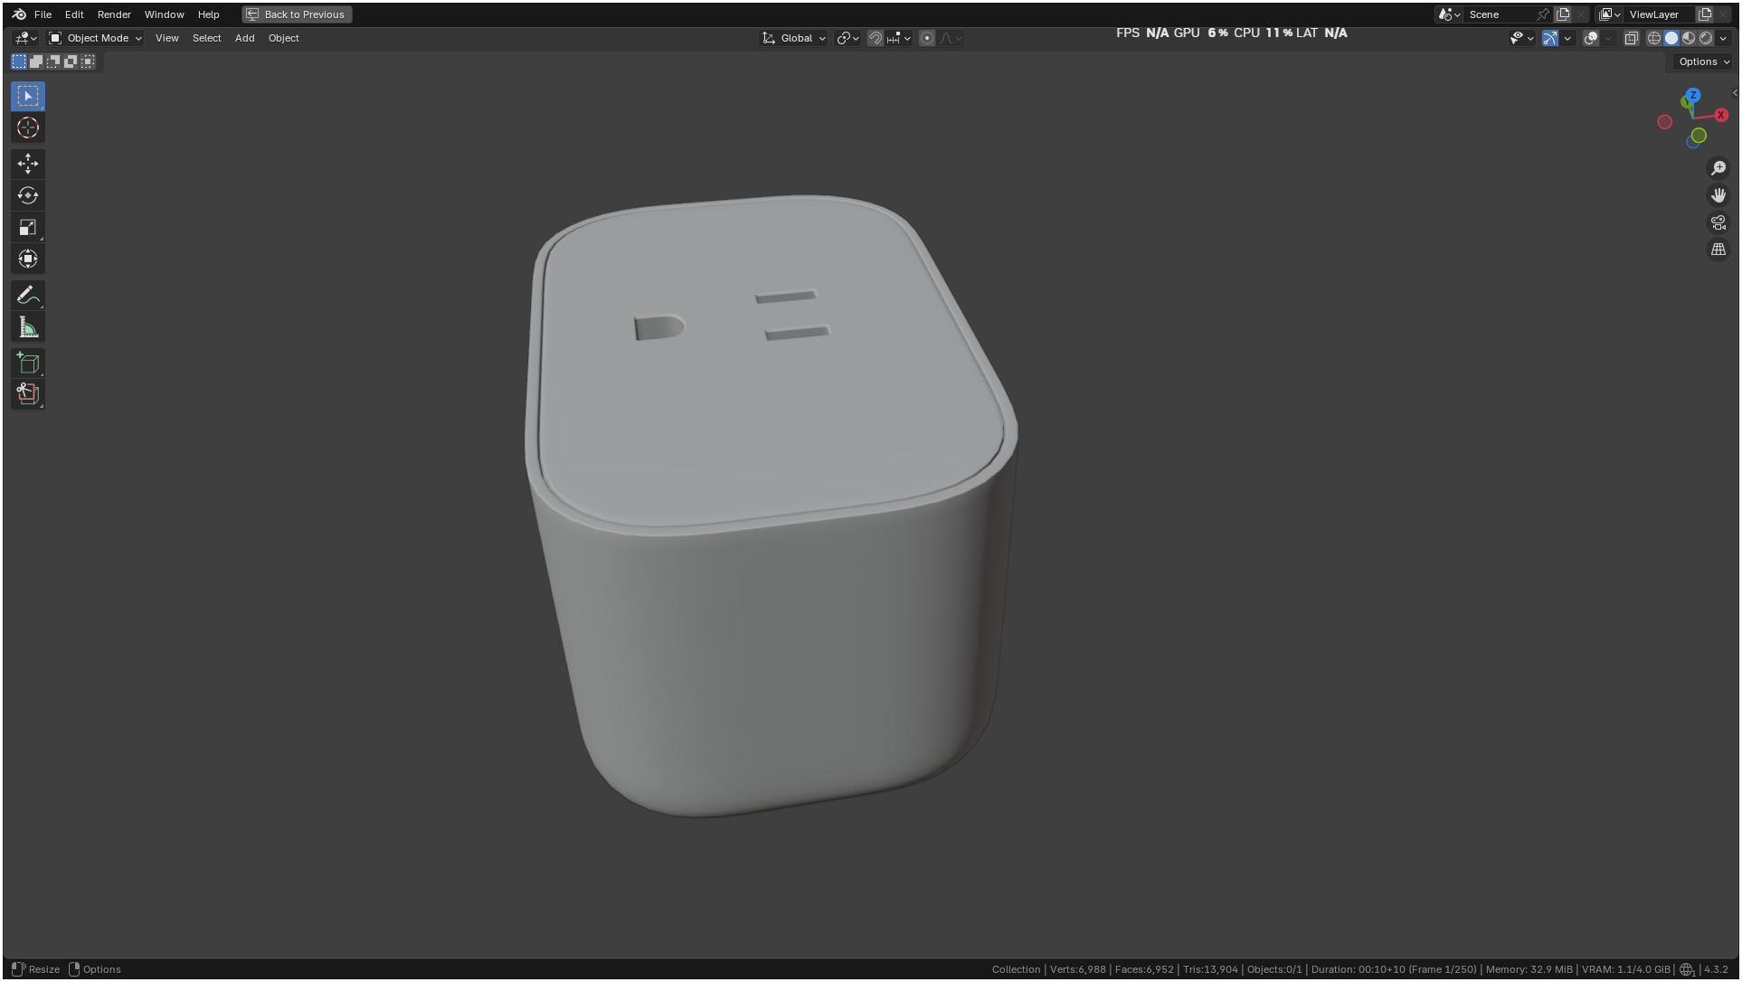Select the last tool below Add Cube
1742x982 pixels.
coord(28,394)
